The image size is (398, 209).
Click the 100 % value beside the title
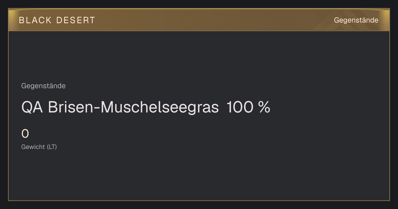248,107
